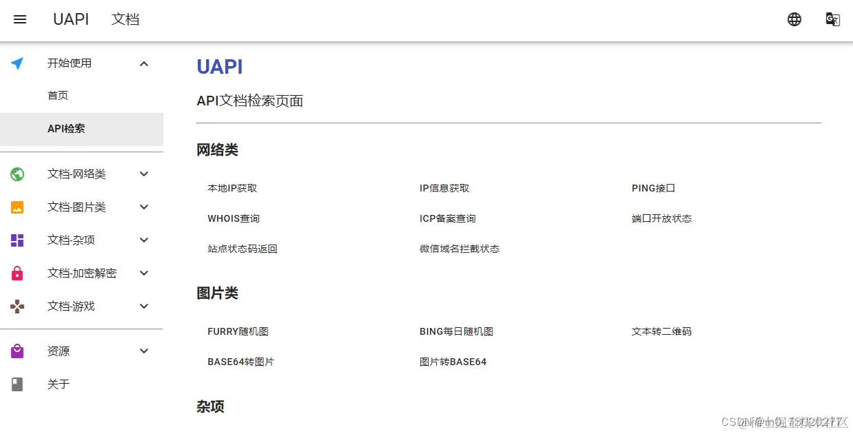Expand the 文档-加密解密 chevron
The image size is (853, 434).
(144, 273)
